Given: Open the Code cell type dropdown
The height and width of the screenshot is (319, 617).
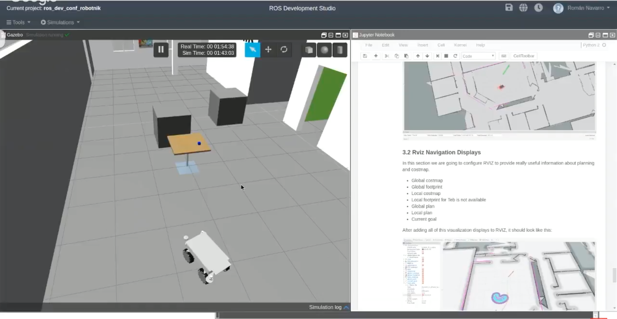Looking at the screenshot, I should coord(478,56).
